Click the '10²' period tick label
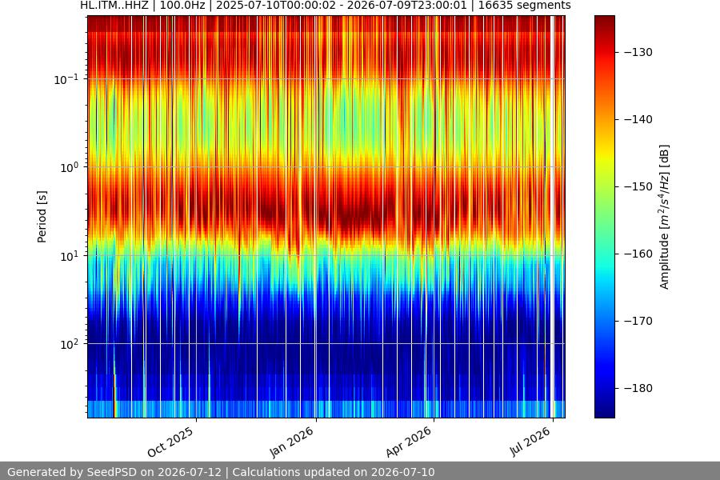This screenshot has width=720, height=480. coord(70,345)
